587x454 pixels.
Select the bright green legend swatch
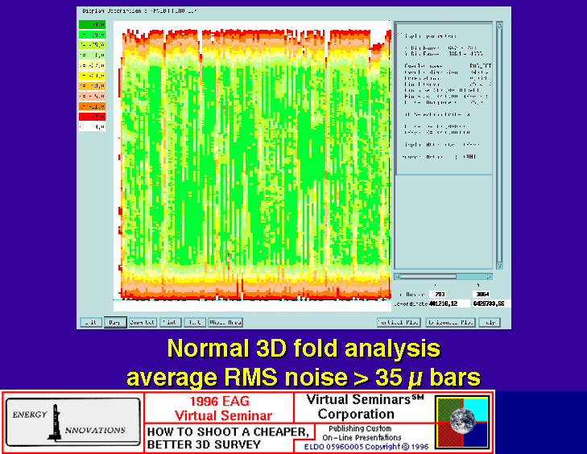pyautogui.click(x=92, y=35)
